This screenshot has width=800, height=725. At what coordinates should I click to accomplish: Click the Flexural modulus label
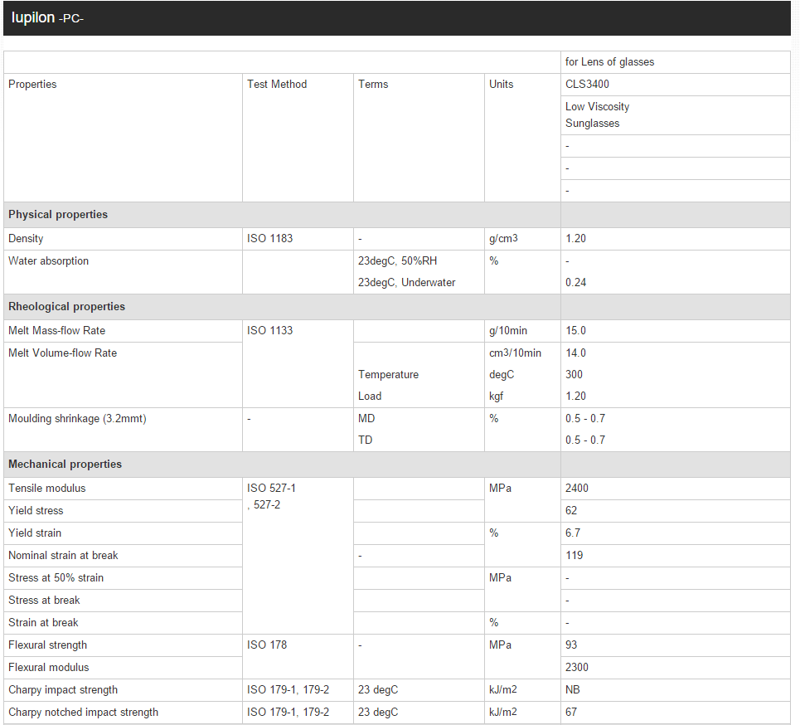pyautogui.click(x=48, y=667)
